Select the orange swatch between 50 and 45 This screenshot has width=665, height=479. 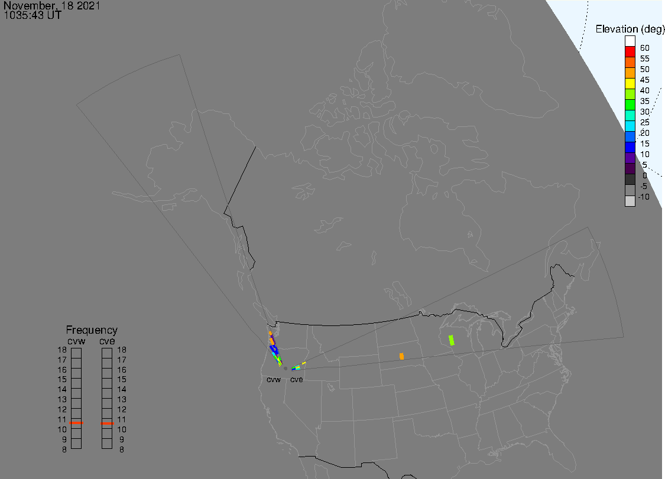tap(630, 73)
